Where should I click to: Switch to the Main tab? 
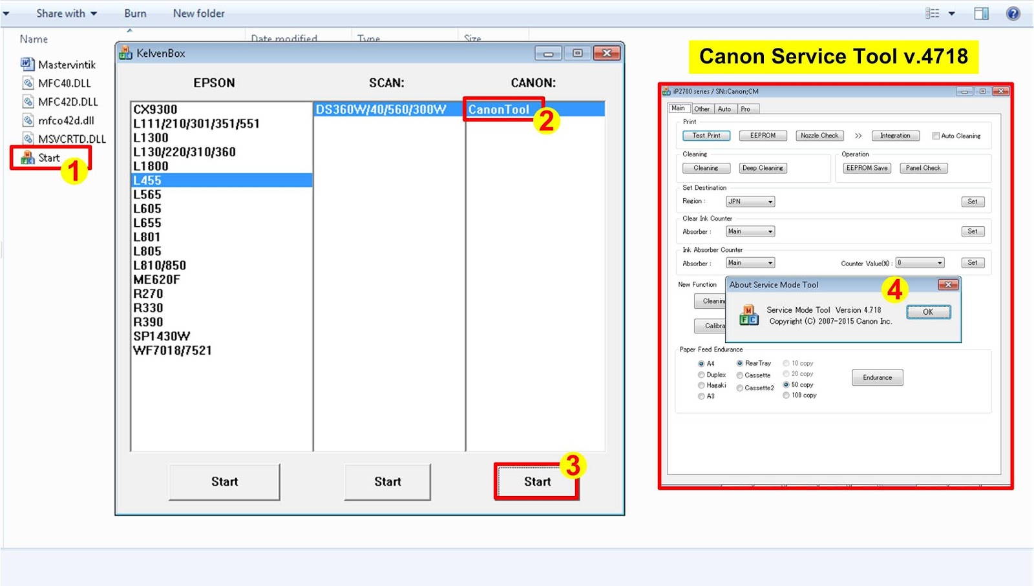[679, 108]
